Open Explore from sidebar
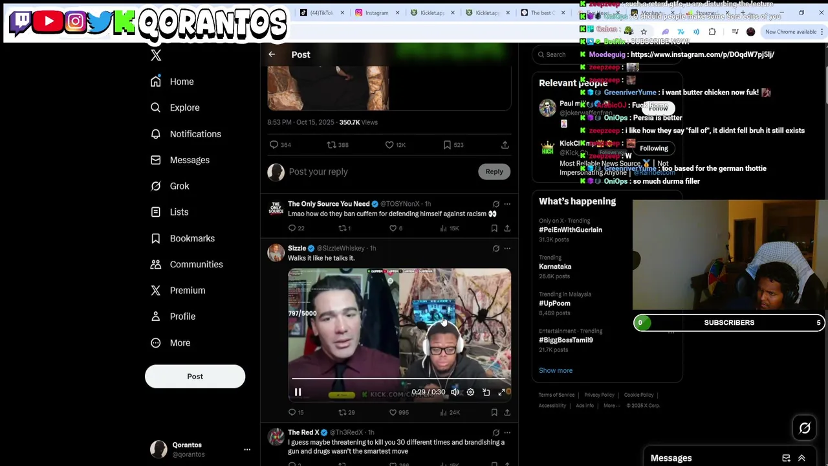 tap(175, 107)
